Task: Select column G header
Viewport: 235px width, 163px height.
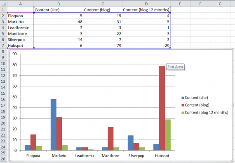Action: click(220, 4)
